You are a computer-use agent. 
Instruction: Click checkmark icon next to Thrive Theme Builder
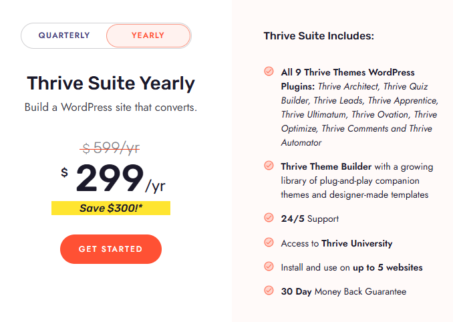pyautogui.click(x=269, y=165)
